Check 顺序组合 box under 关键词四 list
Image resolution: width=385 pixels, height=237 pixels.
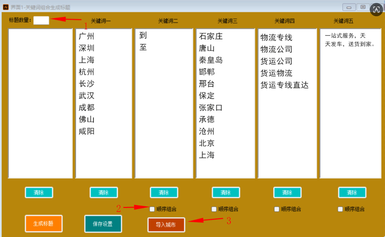(277, 209)
